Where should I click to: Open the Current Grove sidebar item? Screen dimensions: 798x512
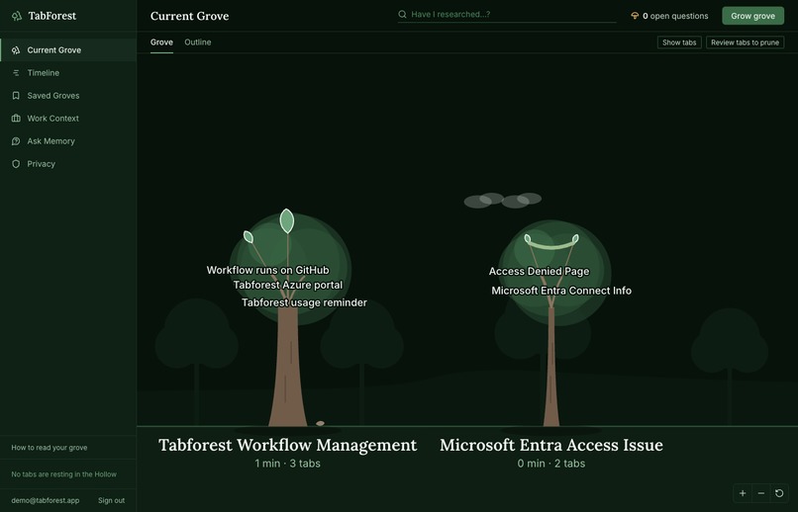click(68, 49)
